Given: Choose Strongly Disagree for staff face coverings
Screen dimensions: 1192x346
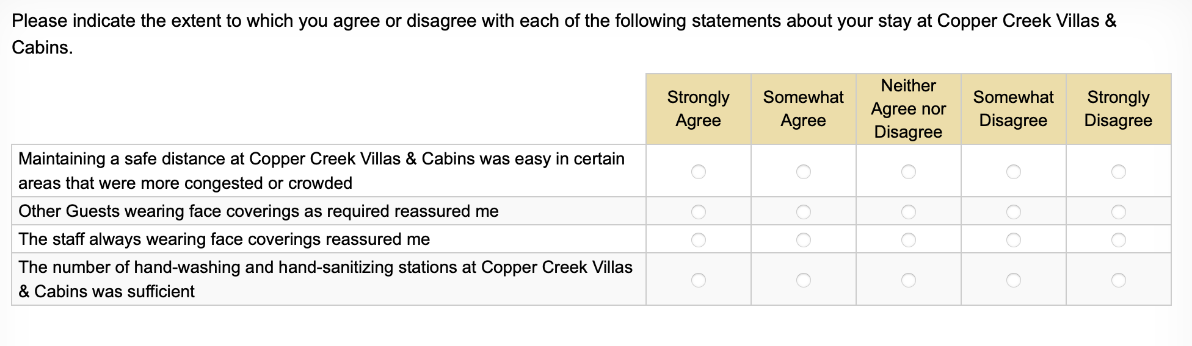Looking at the screenshot, I should pos(1119,240).
